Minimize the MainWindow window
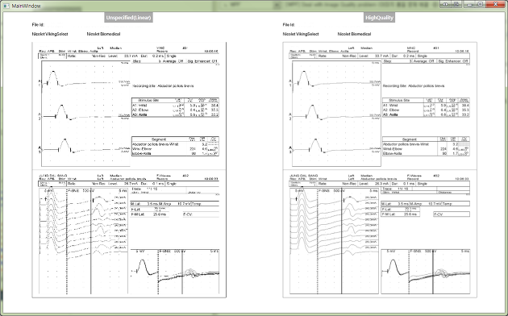Viewport: 508px width, 316px height. point(469,4)
